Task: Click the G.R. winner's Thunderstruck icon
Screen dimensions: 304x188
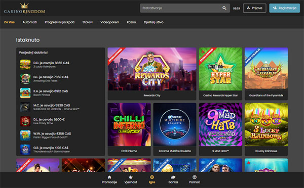Action: pyautogui.click(x=25, y=149)
